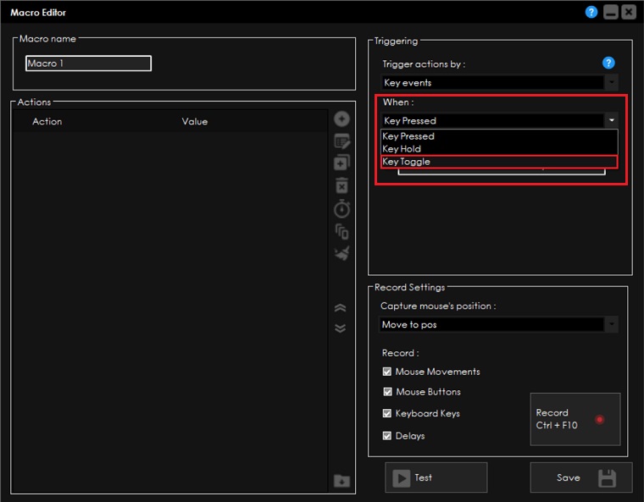
Task: Click the Value column header
Action: point(195,122)
